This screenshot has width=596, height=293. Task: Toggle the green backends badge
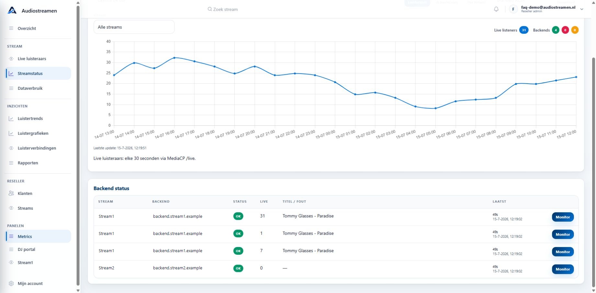pyautogui.click(x=556, y=30)
